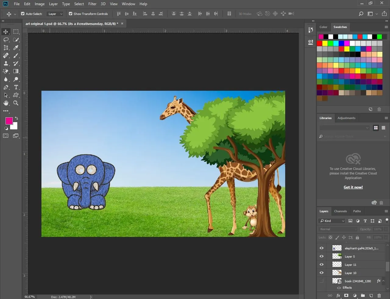This screenshot has height=299, width=390.
Task: Click the Get it now! link
Action: 353,187
